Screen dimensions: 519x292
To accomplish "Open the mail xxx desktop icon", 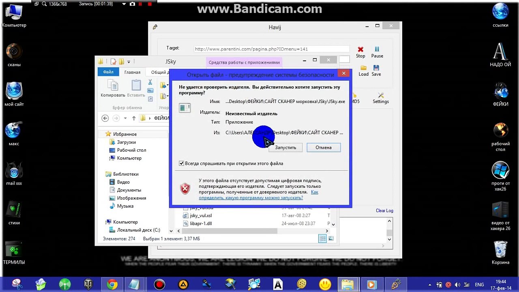I will click(14, 174).
